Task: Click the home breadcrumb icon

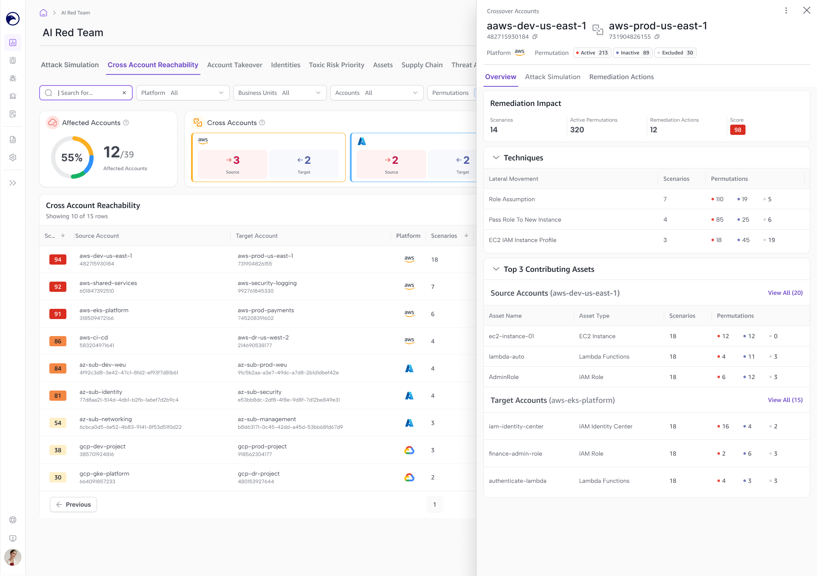Action: pyautogui.click(x=43, y=13)
